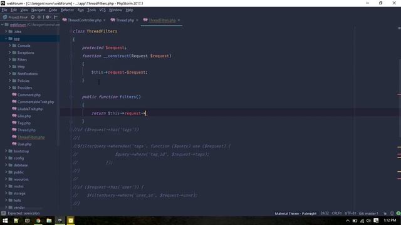Expand the Exceptions folder
Image resolution: width=401 pixels, height=225 pixels.
click(10, 52)
